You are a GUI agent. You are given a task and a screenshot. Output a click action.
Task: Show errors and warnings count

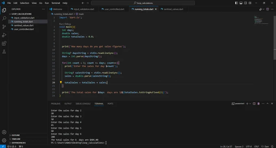click(12, 146)
